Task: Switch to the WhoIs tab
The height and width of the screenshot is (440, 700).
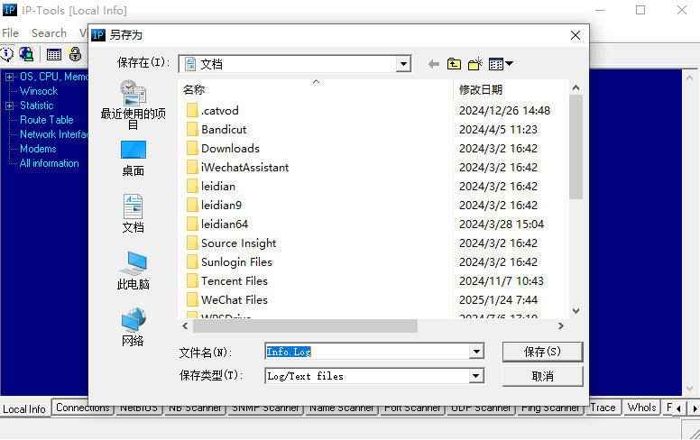Action: pos(641,408)
